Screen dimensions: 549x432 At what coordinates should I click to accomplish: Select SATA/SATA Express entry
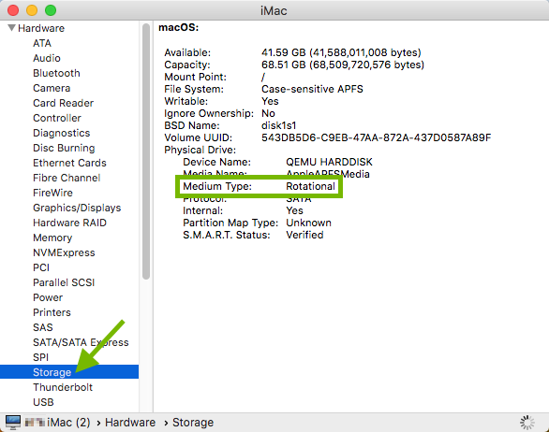(x=81, y=342)
